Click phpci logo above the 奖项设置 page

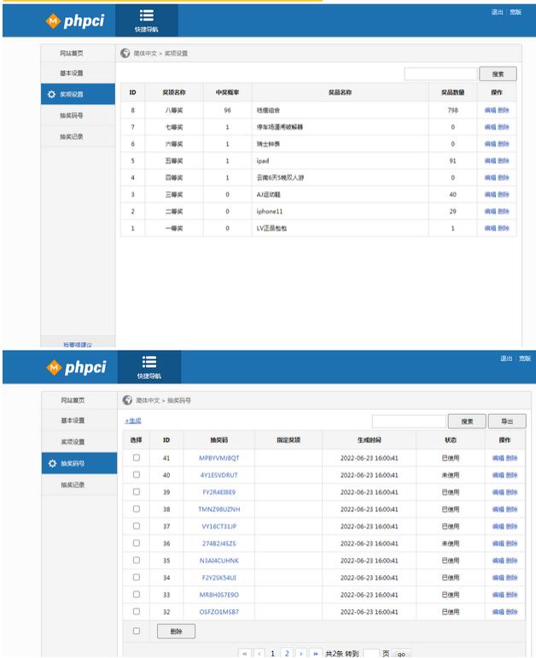pyautogui.click(x=75, y=20)
